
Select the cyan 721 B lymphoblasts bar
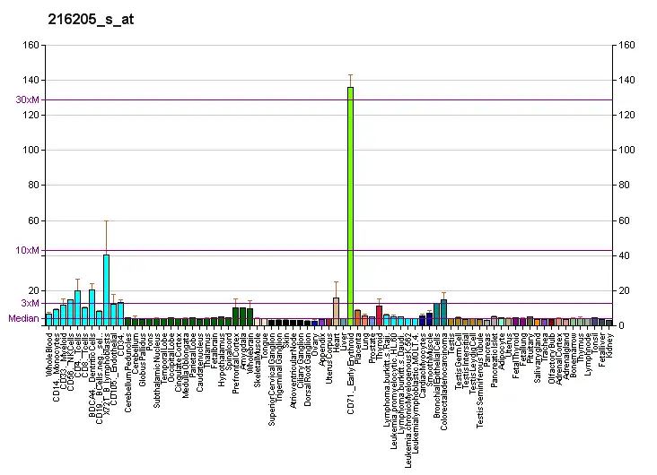(x=106, y=289)
